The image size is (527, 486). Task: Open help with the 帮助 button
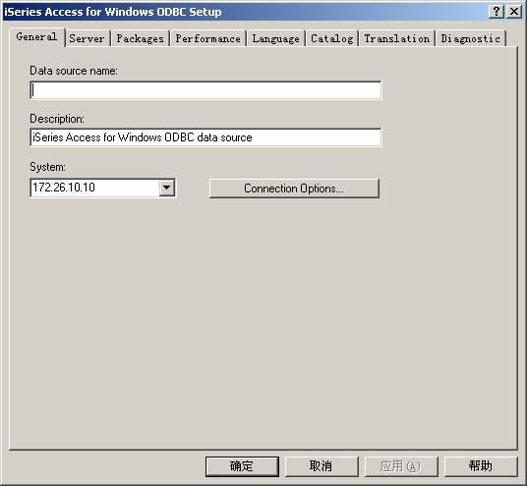point(481,466)
